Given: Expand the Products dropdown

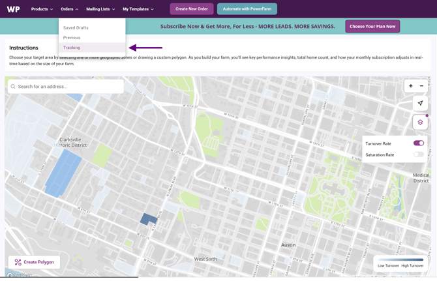Looking at the screenshot, I should pyautogui.click(x=42, y=9).
